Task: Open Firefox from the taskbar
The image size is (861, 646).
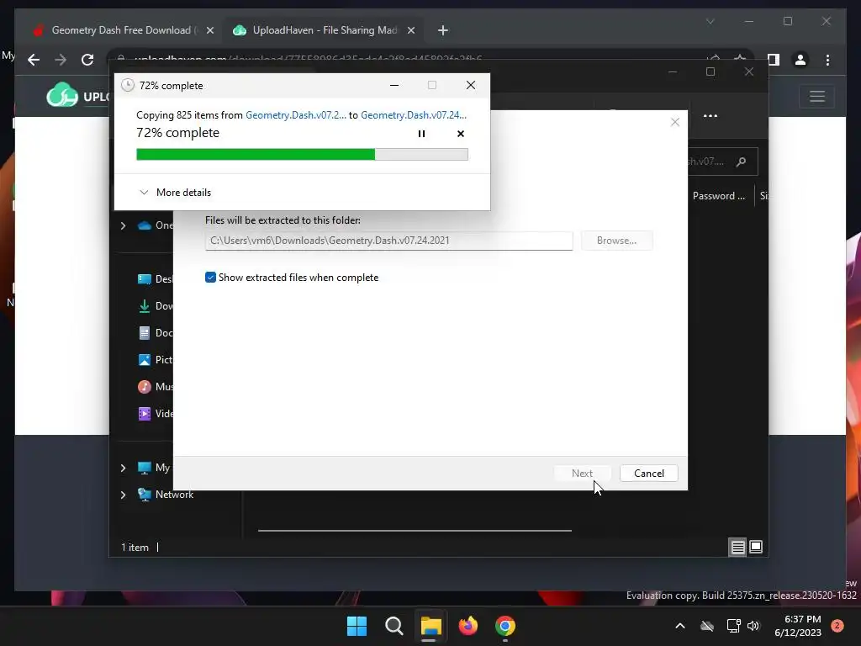Action: 467,626
